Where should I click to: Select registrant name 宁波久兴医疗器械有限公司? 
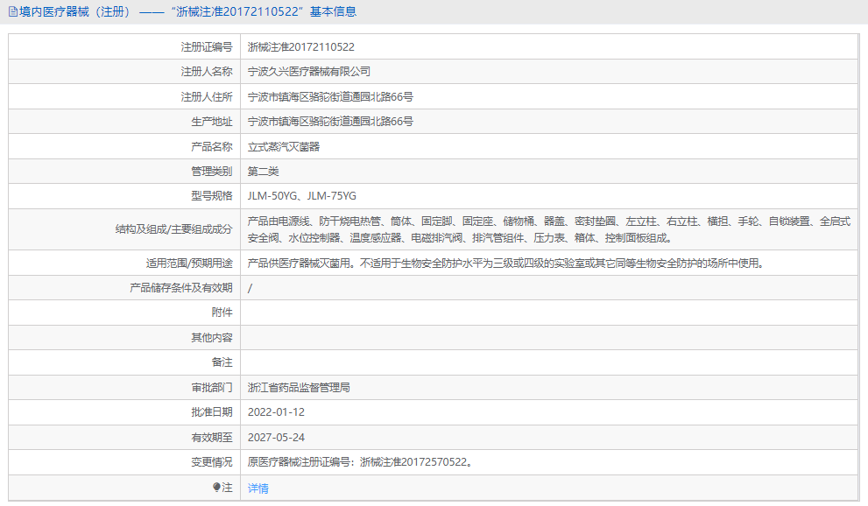(x=309, y=72)
